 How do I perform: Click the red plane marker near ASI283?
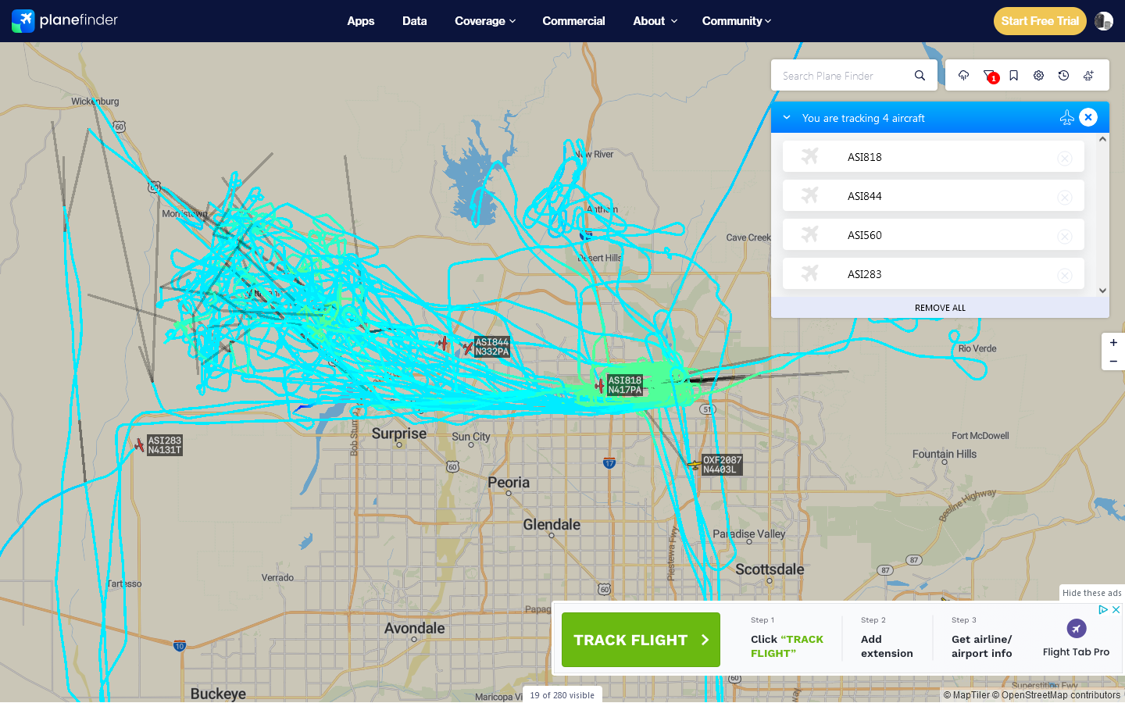point(139,445)
